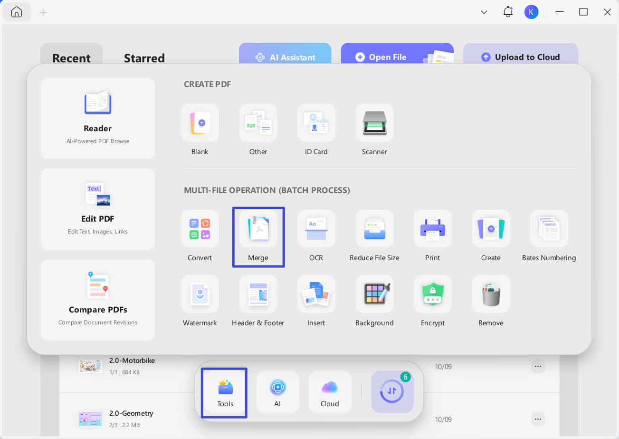
Task: Open the batch Insert tool
Action: (x=316, y=294)
